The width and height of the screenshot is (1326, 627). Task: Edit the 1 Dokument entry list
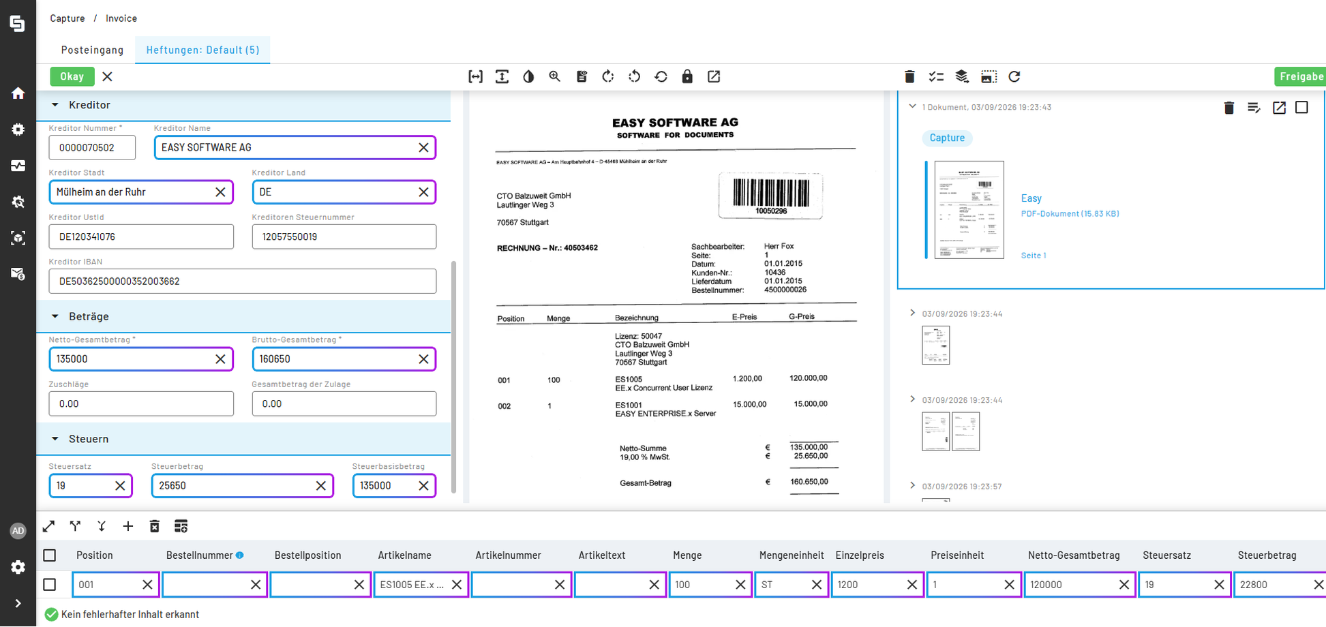(1254, 108)
